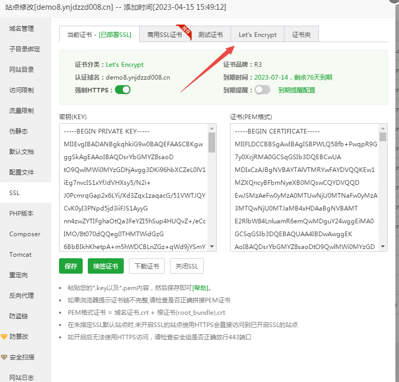Disable the 强制HTTPS toggle switch
The height and width of the screenshot is (382, 399).
click(x=123, y=90)
